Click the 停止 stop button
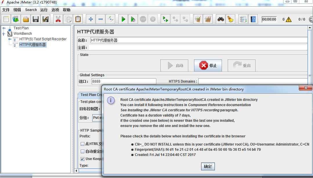 (208, 66)
